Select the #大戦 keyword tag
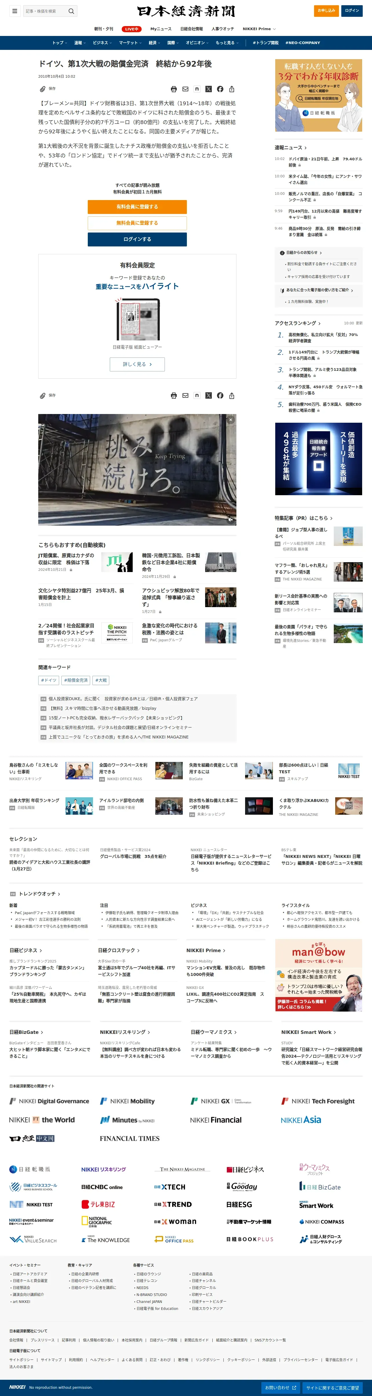Image resolution: width=372 pixels, height=1396 pixels. pyautogui.click(x=101, y=680)
